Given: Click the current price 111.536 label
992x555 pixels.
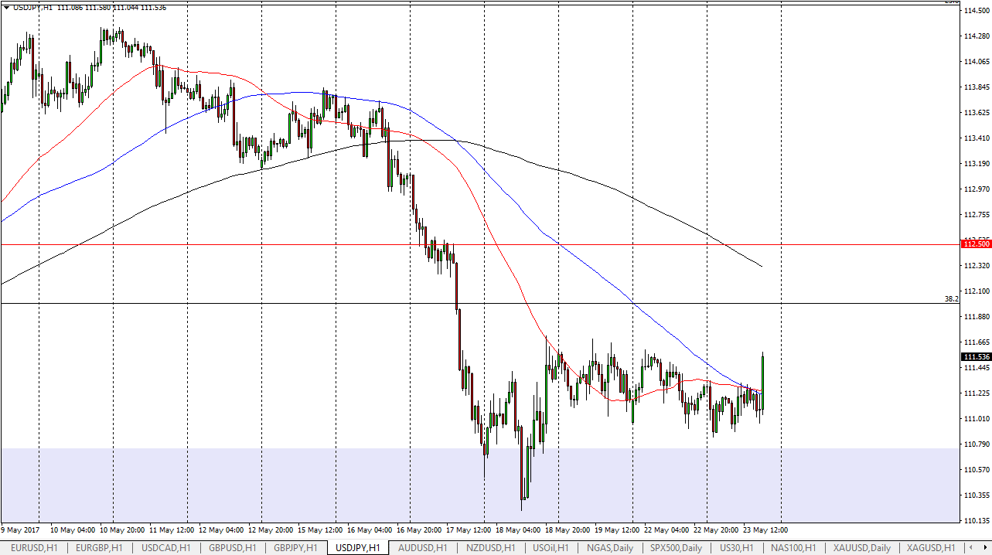Looking at the screenshot, I should (976, 356).
